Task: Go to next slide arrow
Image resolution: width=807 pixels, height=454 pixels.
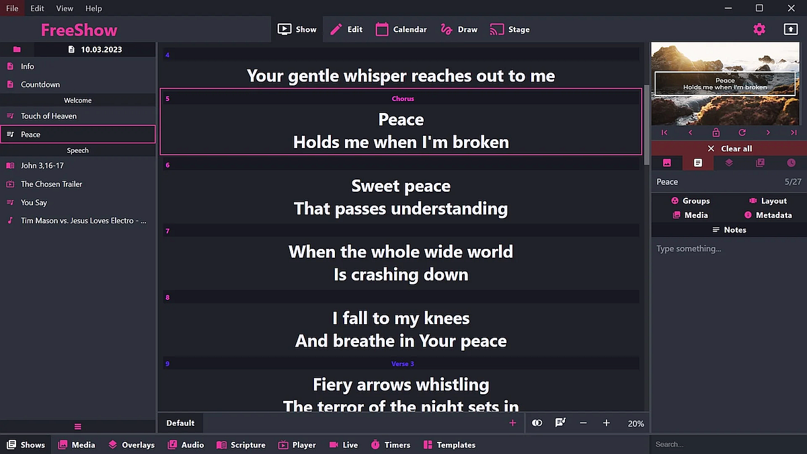Action: pyautogui.click(x=768, y=133)
